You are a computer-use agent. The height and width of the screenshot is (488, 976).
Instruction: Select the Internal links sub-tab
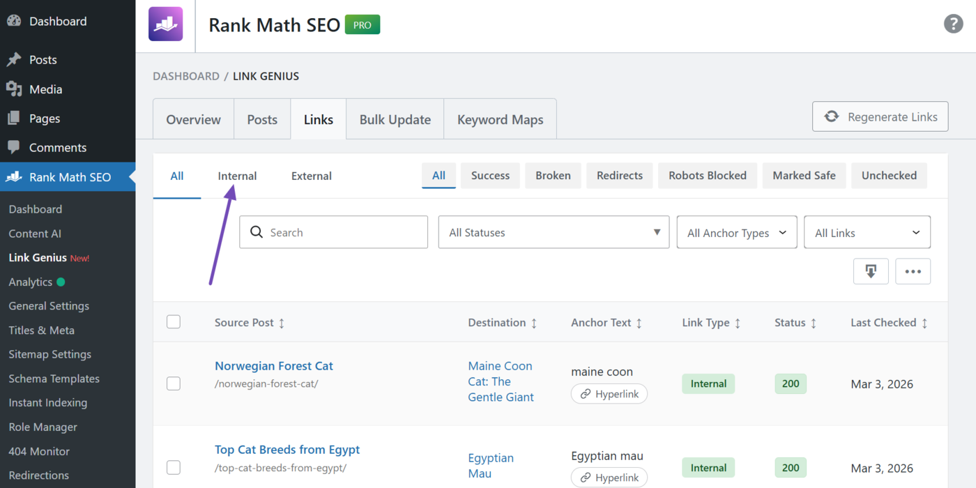[237, 176]
